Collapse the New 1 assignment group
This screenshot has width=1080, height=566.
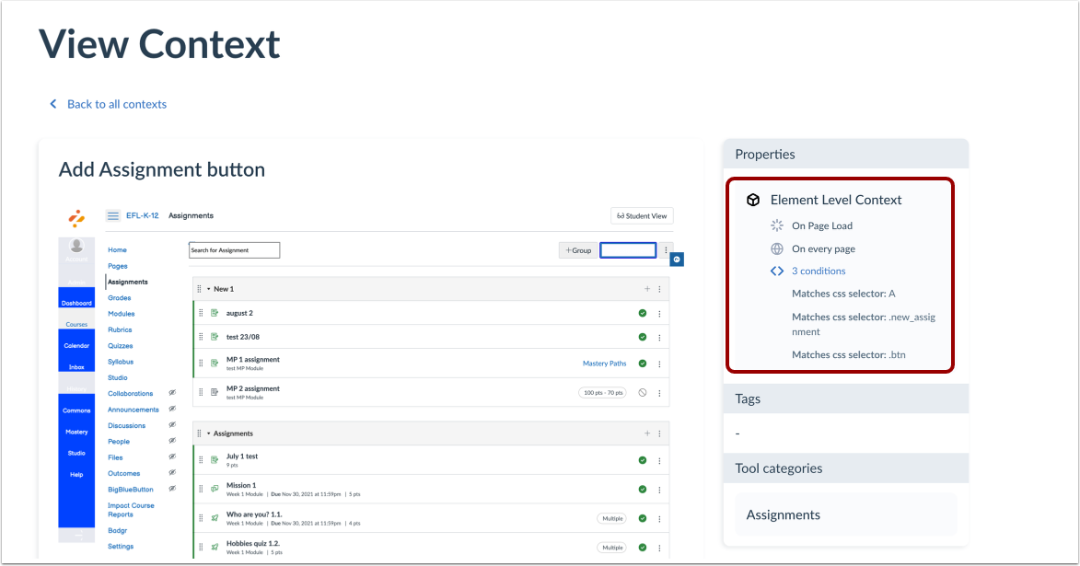click(209, 289)
